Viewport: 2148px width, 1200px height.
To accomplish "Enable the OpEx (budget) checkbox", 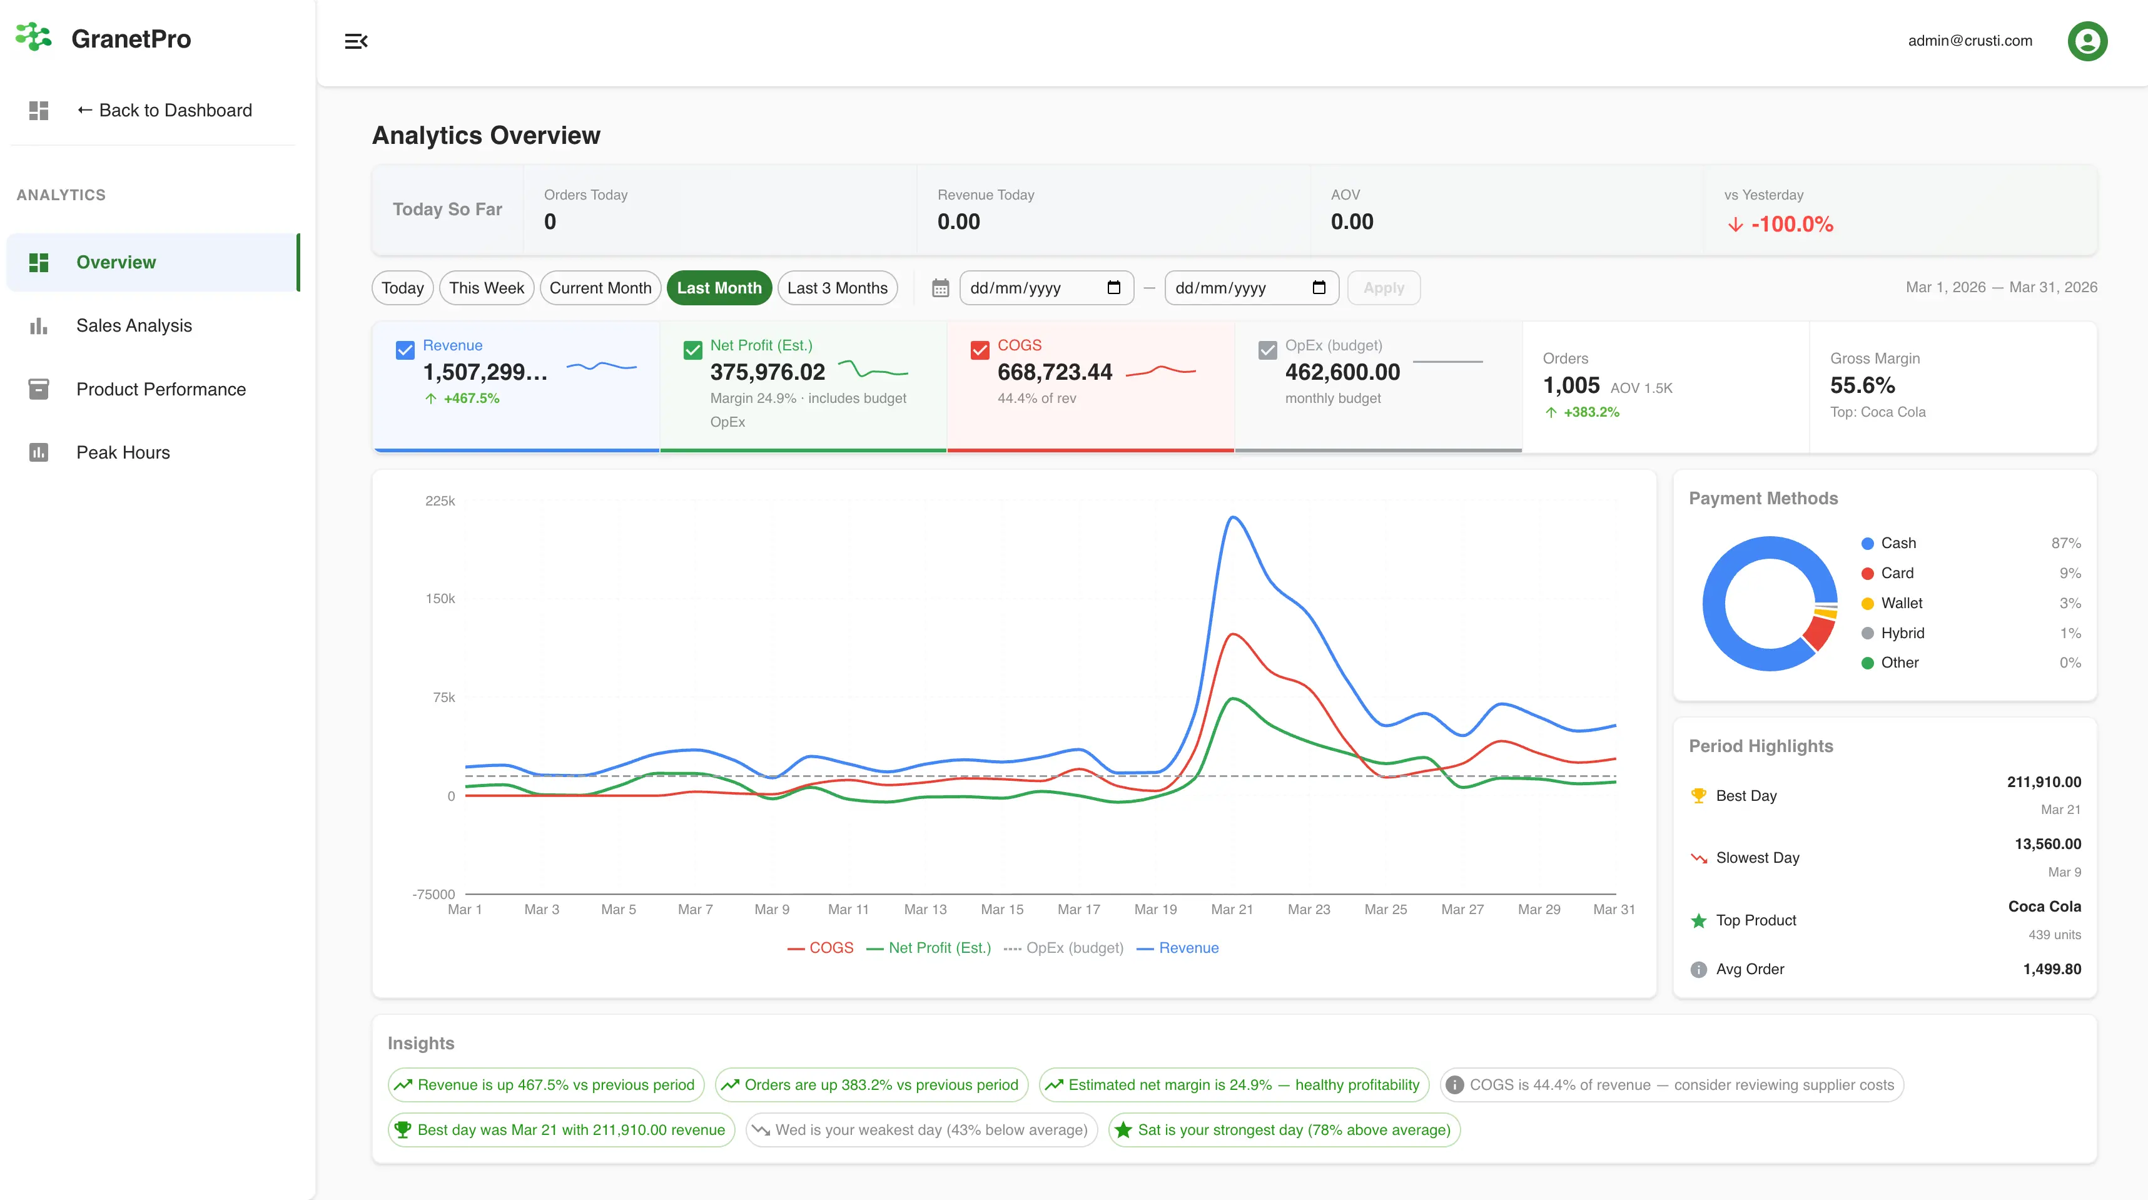I will [1267, 349].
